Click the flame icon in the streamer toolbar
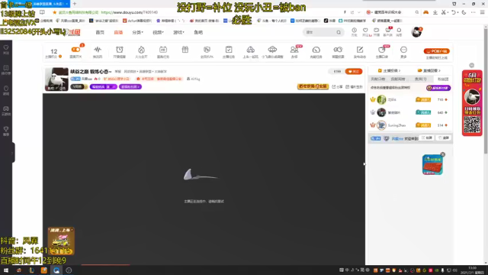This screenshot has width=488, height=275. pos(141,50)
